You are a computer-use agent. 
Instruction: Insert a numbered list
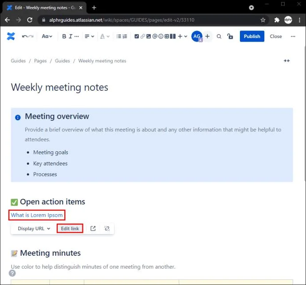pyautogui.click(x=125, y=36)
